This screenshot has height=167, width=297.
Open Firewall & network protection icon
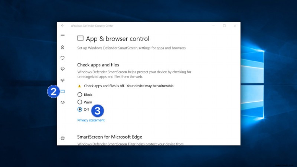coord(62,80)
